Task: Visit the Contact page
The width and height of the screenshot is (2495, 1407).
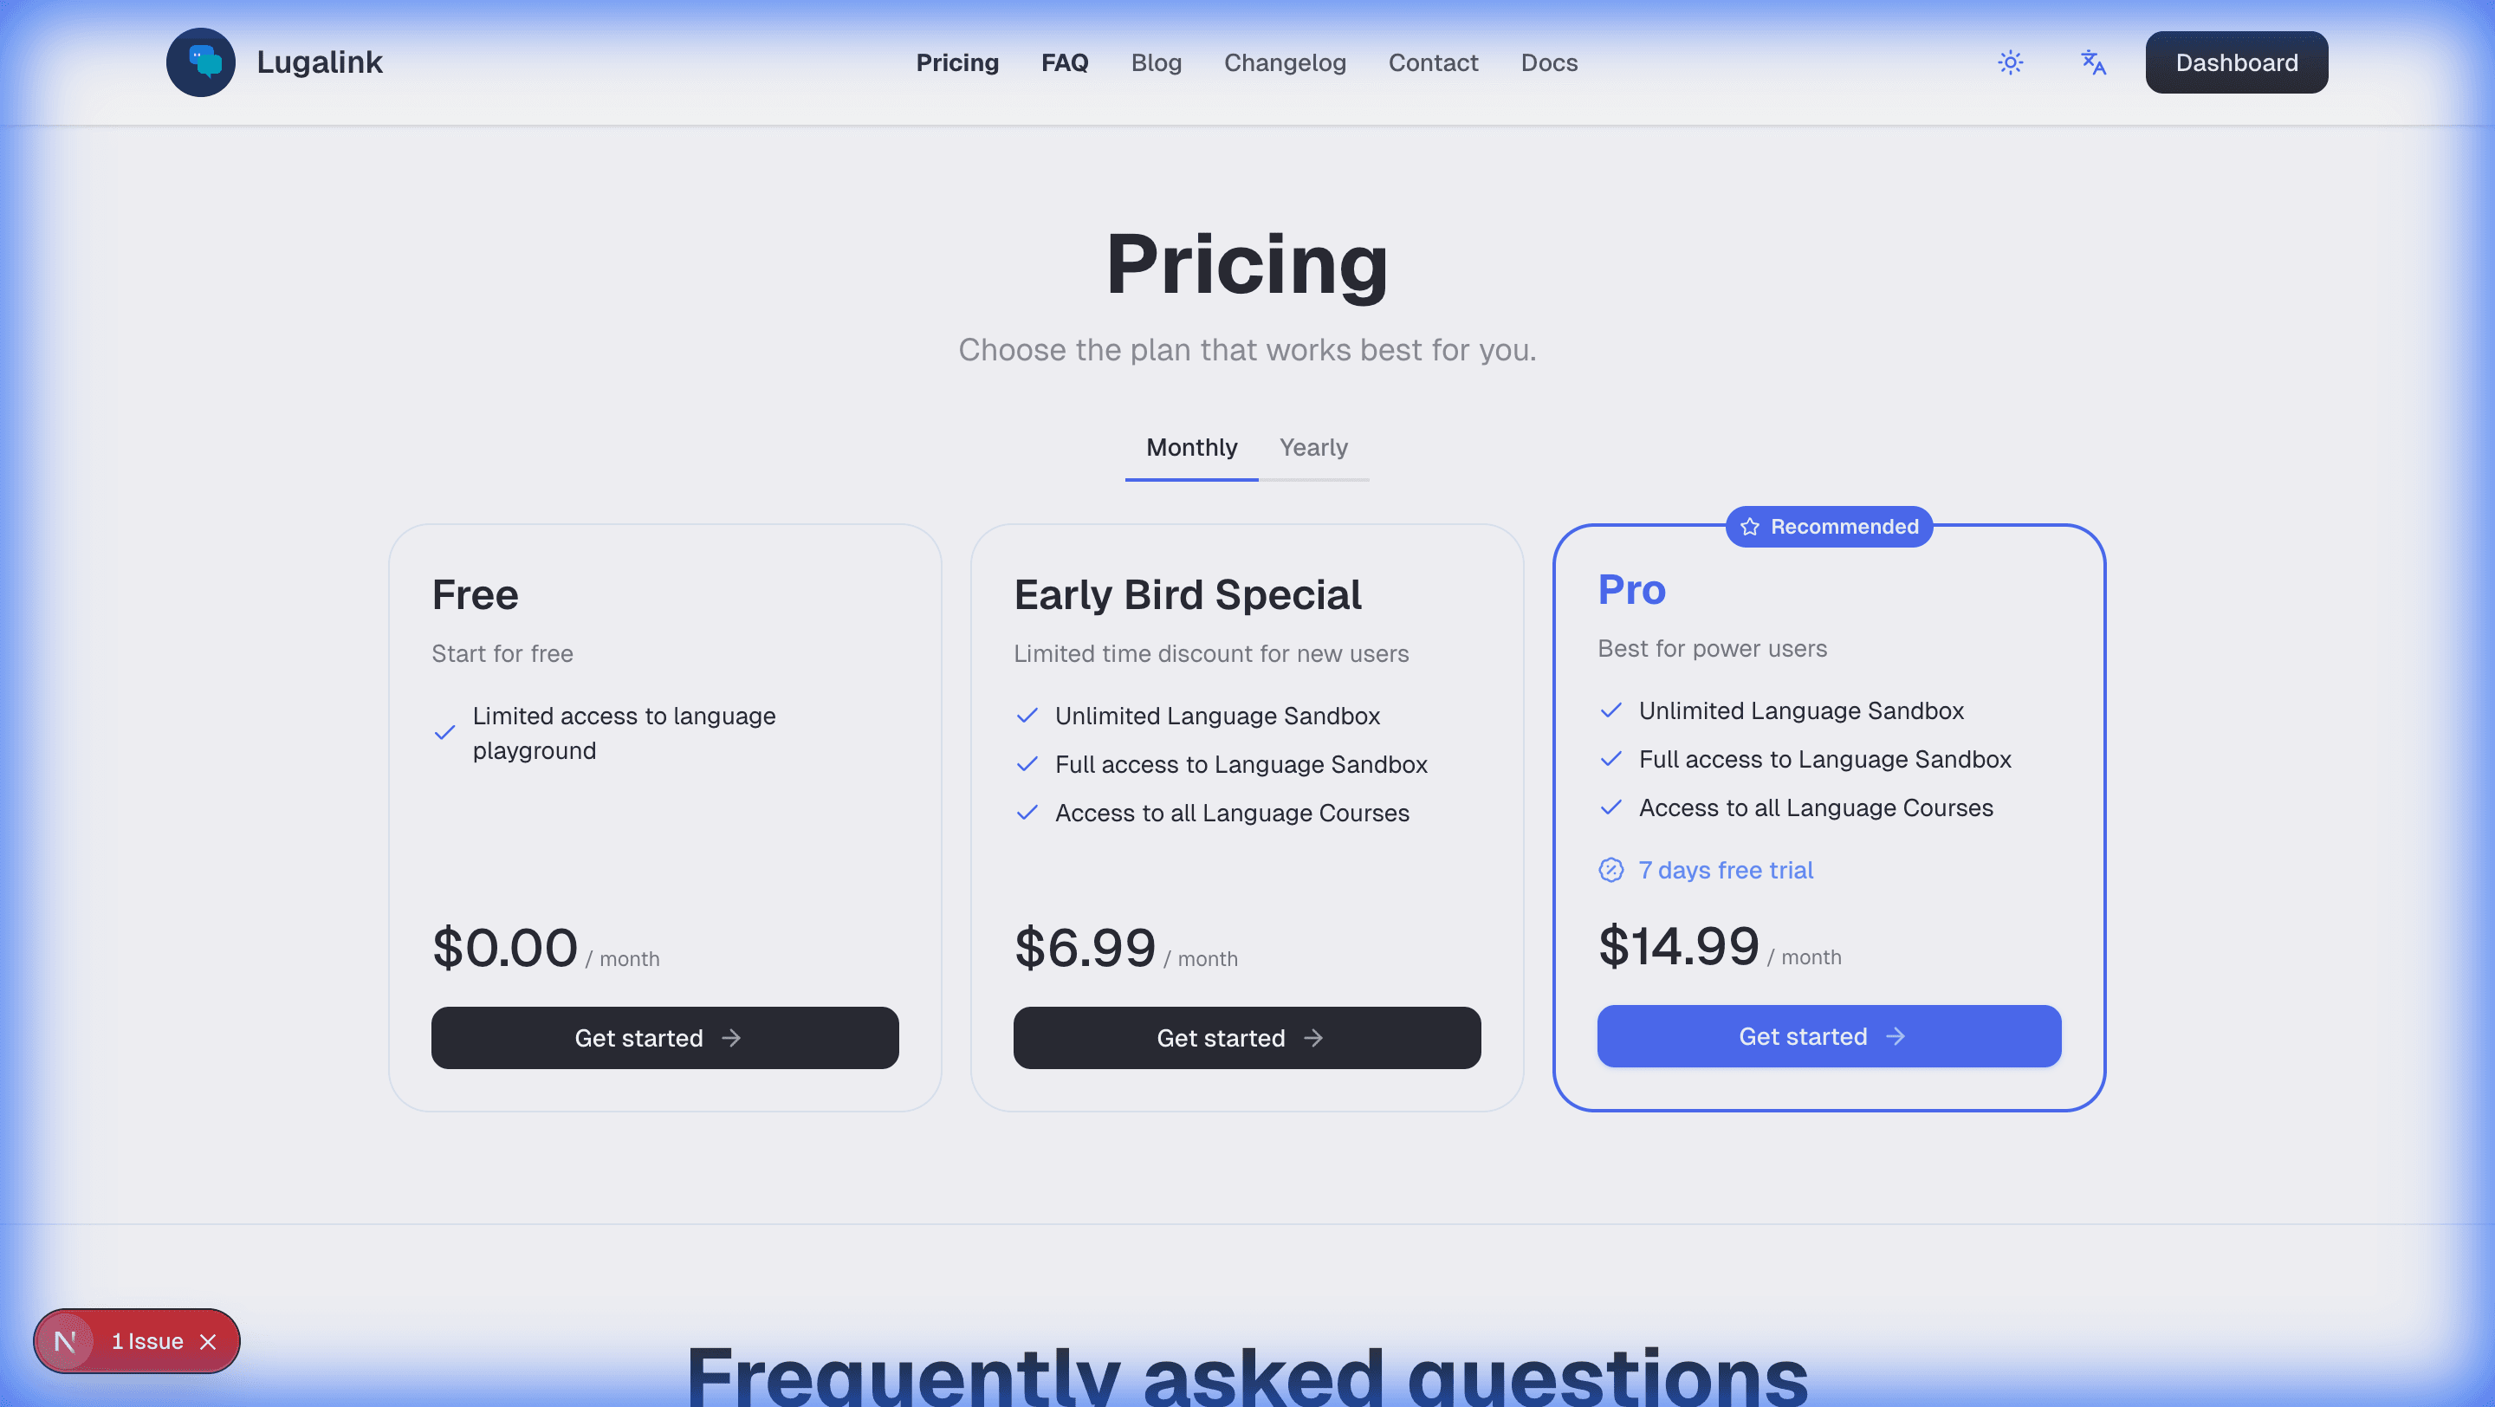Action: pos(1434,62)
